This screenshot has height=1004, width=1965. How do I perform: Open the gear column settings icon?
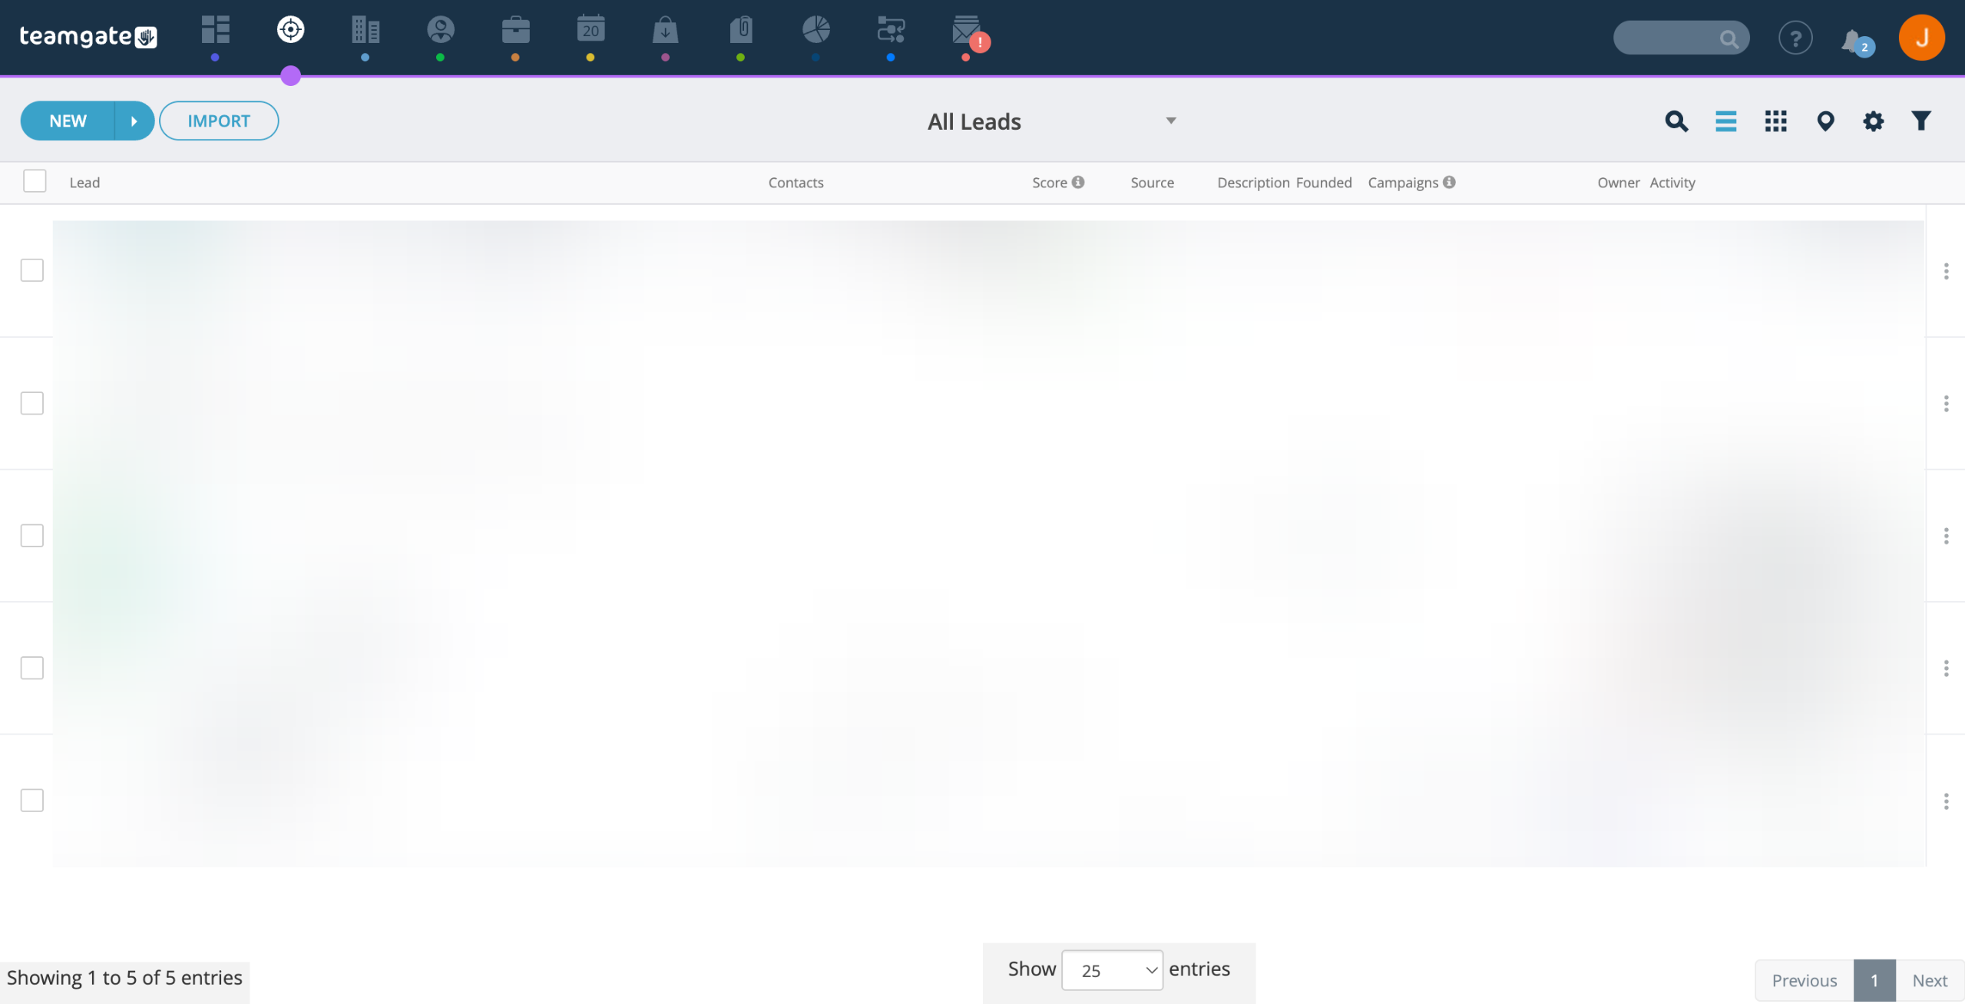tap(1873, 121)
